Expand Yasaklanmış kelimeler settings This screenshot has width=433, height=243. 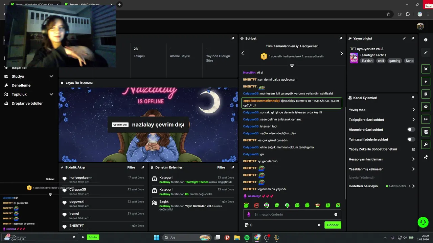(413, 169)
